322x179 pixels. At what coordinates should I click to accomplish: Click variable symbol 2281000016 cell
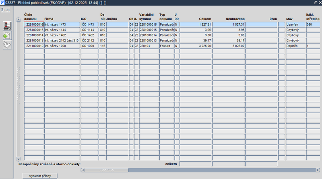149,25
